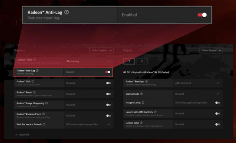Click 'Off, unless application specifies' in Integer Scaling row
The height and width of the screenshot is (143, 236).
tap(191, 103)
